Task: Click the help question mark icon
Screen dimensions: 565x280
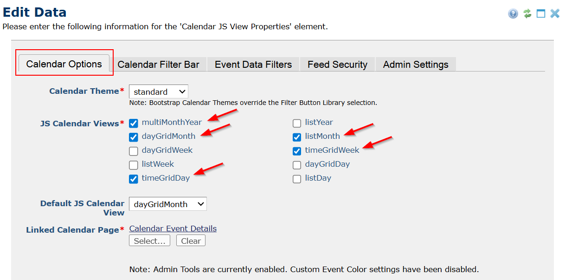Action: 513,13
